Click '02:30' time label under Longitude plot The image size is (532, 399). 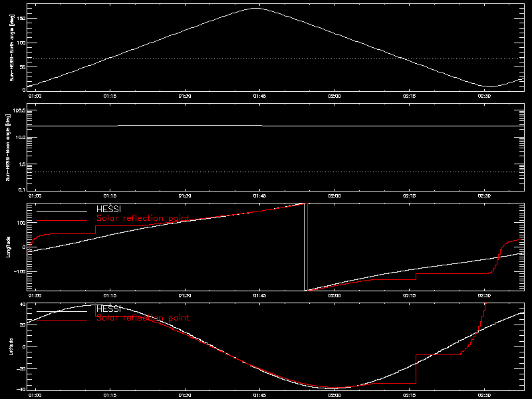pyautogui.click(x=484, y=296)
